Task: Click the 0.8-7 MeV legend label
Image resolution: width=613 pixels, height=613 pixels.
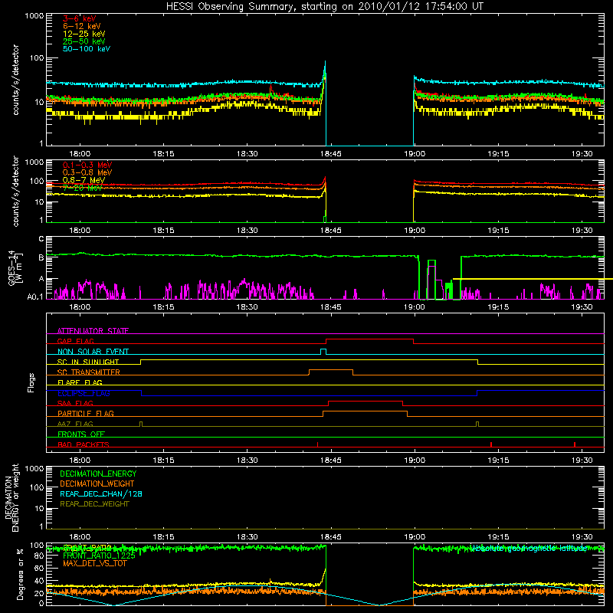Action: (x=84, y=180)
